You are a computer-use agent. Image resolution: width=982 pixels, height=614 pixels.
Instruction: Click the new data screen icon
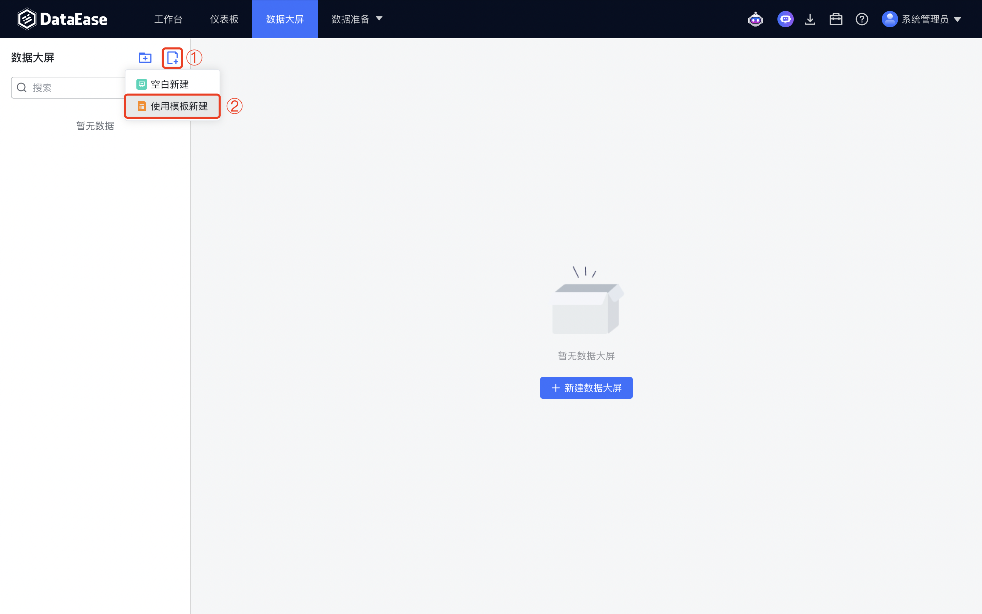click(x=172, y=58)
